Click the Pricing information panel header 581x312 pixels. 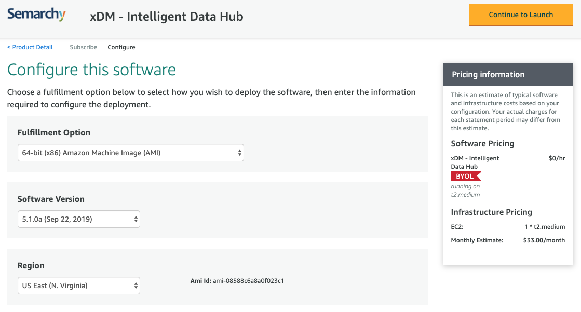point(488,74)
